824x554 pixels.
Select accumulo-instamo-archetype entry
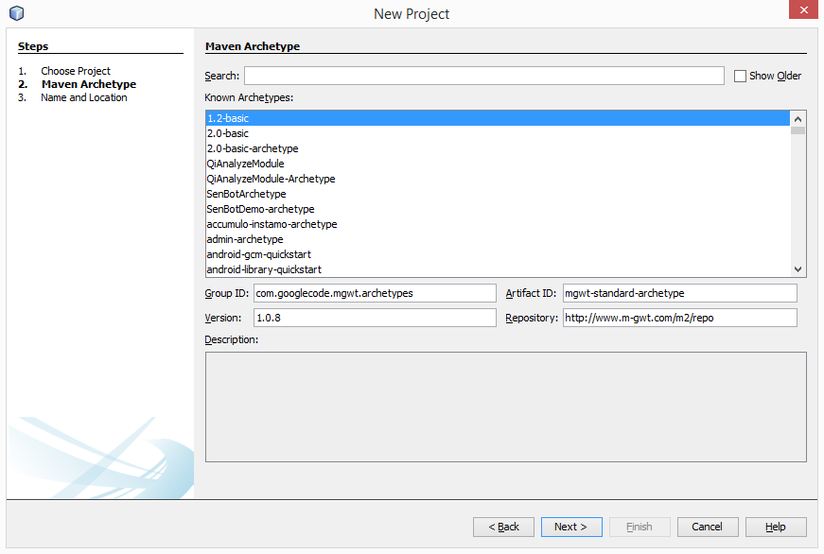point(498,224)
